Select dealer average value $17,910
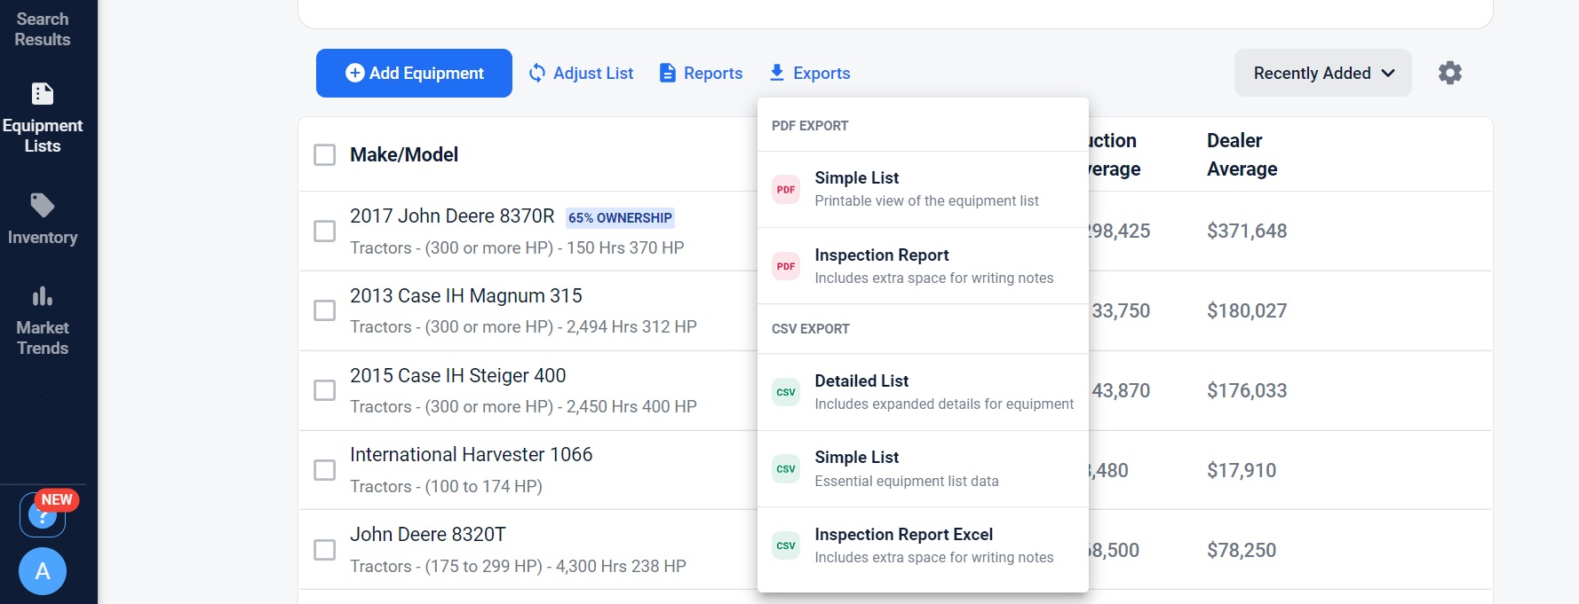1579x604 pixels. [x=1242, y=471]
